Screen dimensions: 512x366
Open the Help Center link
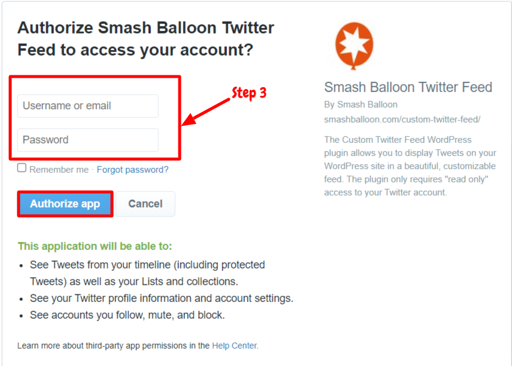pyautogui.click(x=235, y=346)
